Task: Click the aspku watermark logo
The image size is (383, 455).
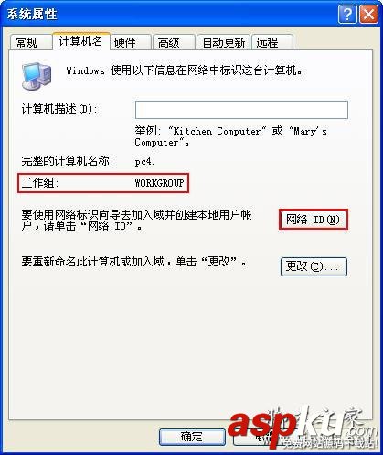Action: tap(302, 428)
